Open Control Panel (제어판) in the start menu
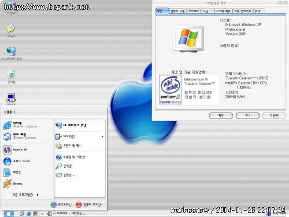The width and height of the screenshot is (289, 217). pos(80,137)
